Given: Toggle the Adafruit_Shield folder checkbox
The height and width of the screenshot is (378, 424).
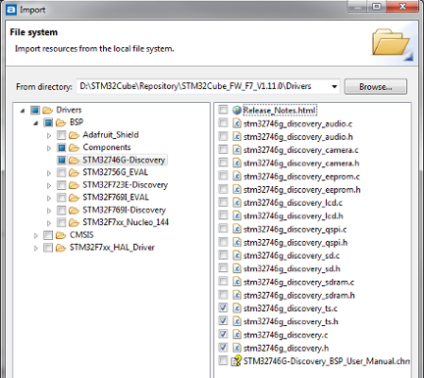Looking at the screenshot, I should click(61, 135).
